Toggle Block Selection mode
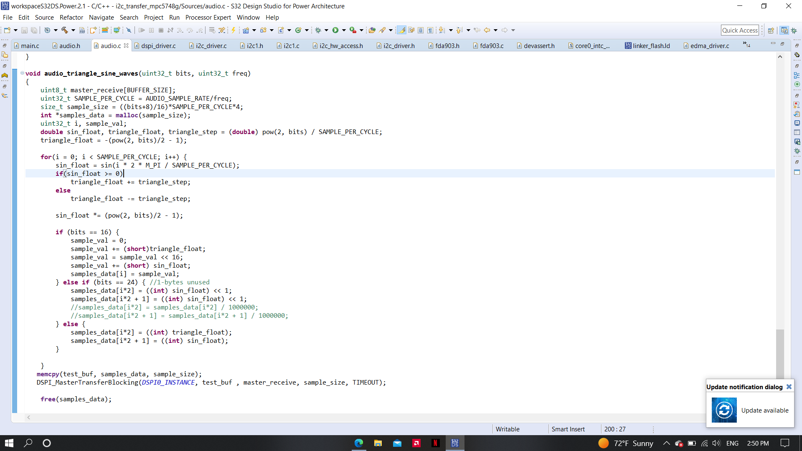The width and height of the screenshot is (802, 451). tap(421, 30)
